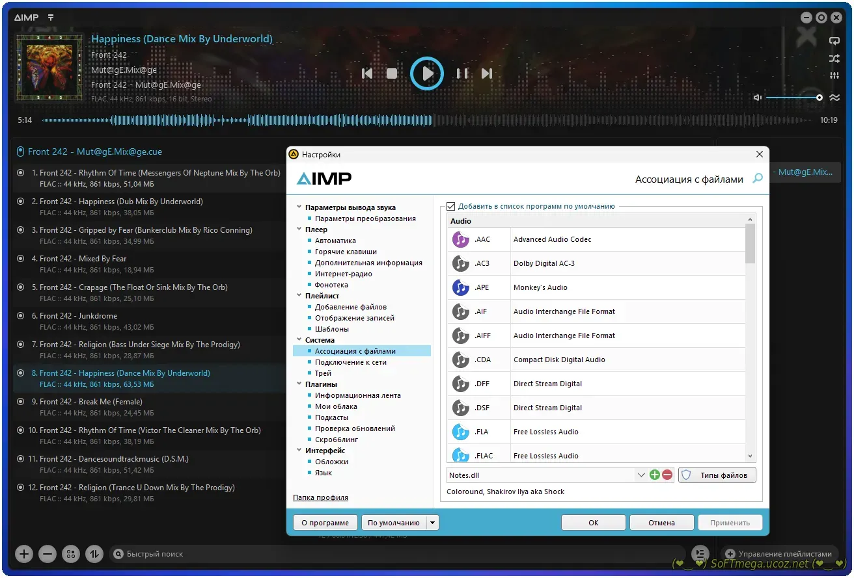Stop playback with the stop icon
The width and height of the screenshot is (854, 578).
392,73
